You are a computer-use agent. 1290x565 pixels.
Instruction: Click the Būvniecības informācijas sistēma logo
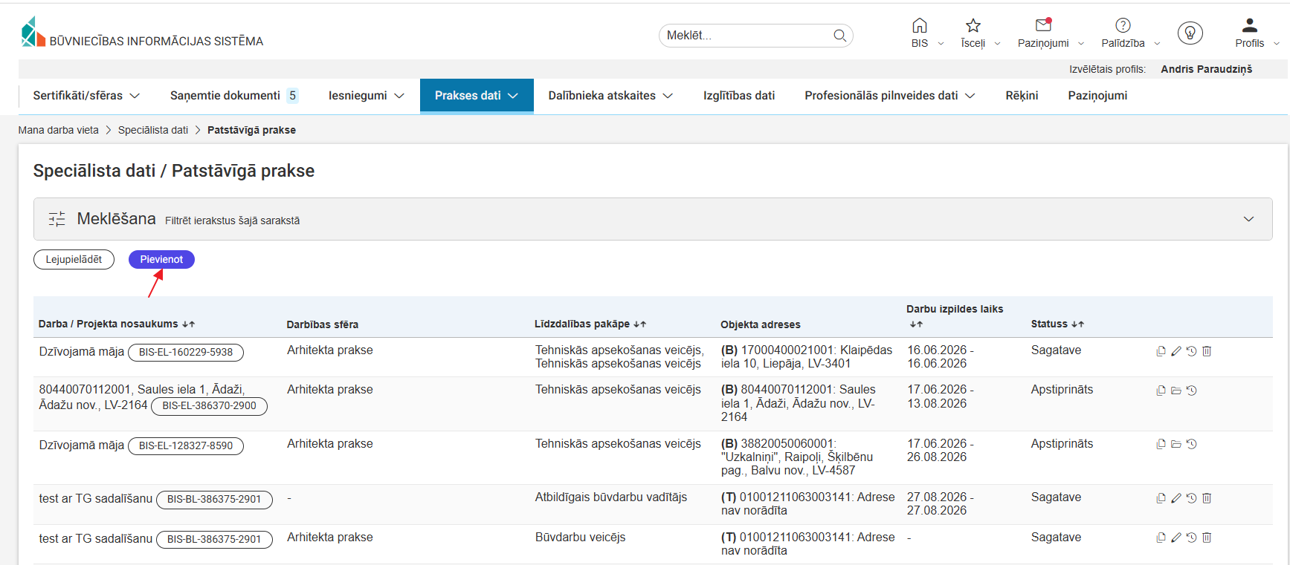pyautogui.click(x=142, y=33)
